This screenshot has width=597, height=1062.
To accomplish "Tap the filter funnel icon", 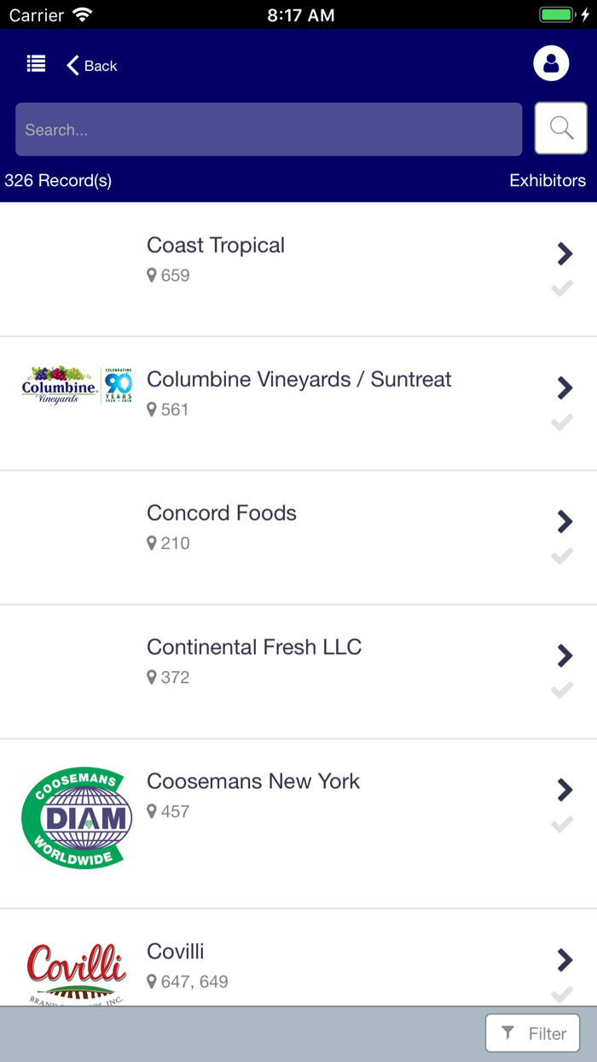I will point(508,1033).
